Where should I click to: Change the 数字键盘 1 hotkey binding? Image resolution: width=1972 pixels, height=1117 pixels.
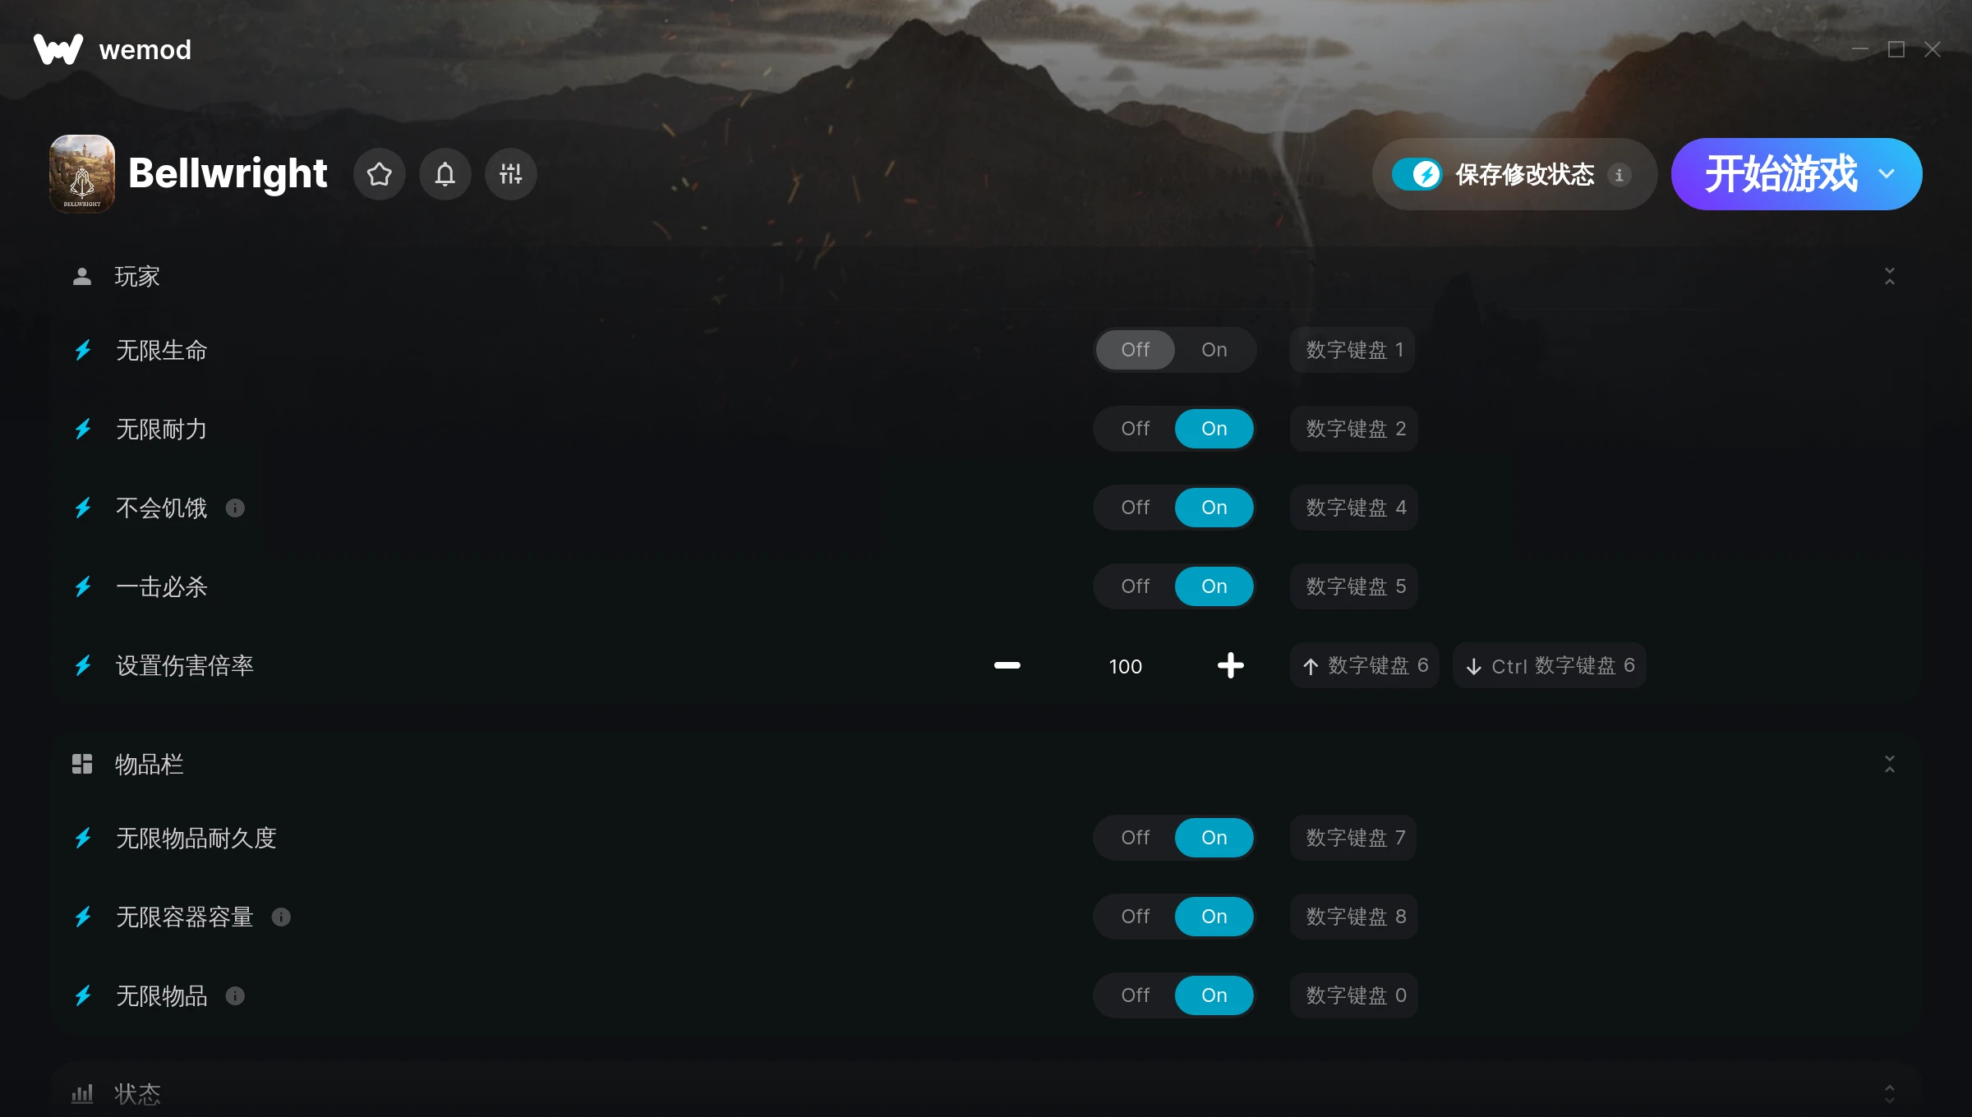point(1353,350)
